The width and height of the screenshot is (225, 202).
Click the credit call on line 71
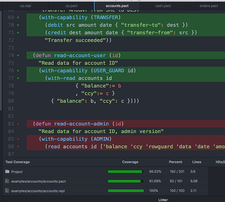click(57, 33)
